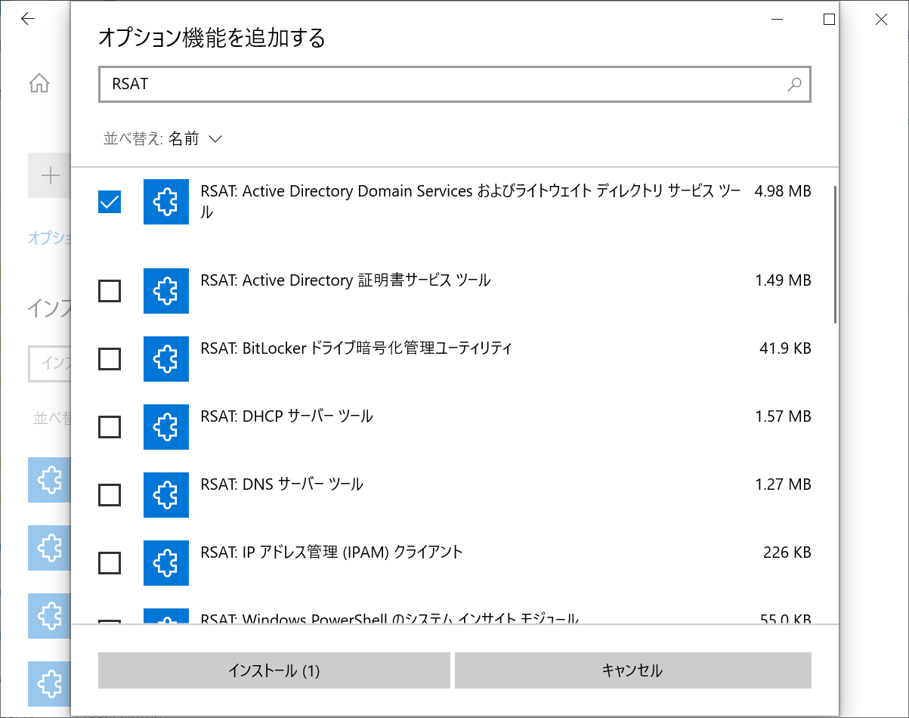Open the home icon in the sidebar

pos(39,83)
